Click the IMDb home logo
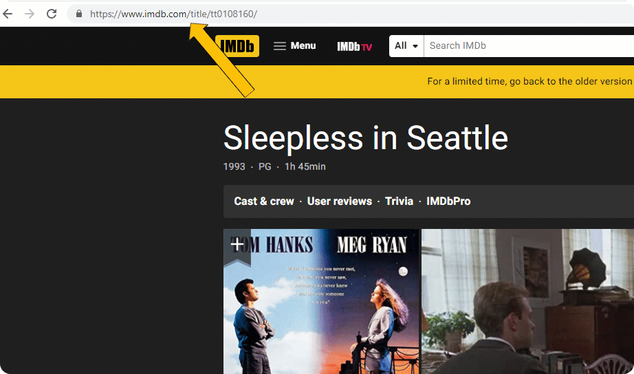This screenshot has height=374, width=634. click(237, 46)
